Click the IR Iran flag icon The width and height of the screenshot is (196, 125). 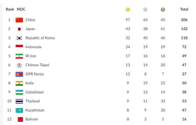pyautogui.click(x=19, y=56)
